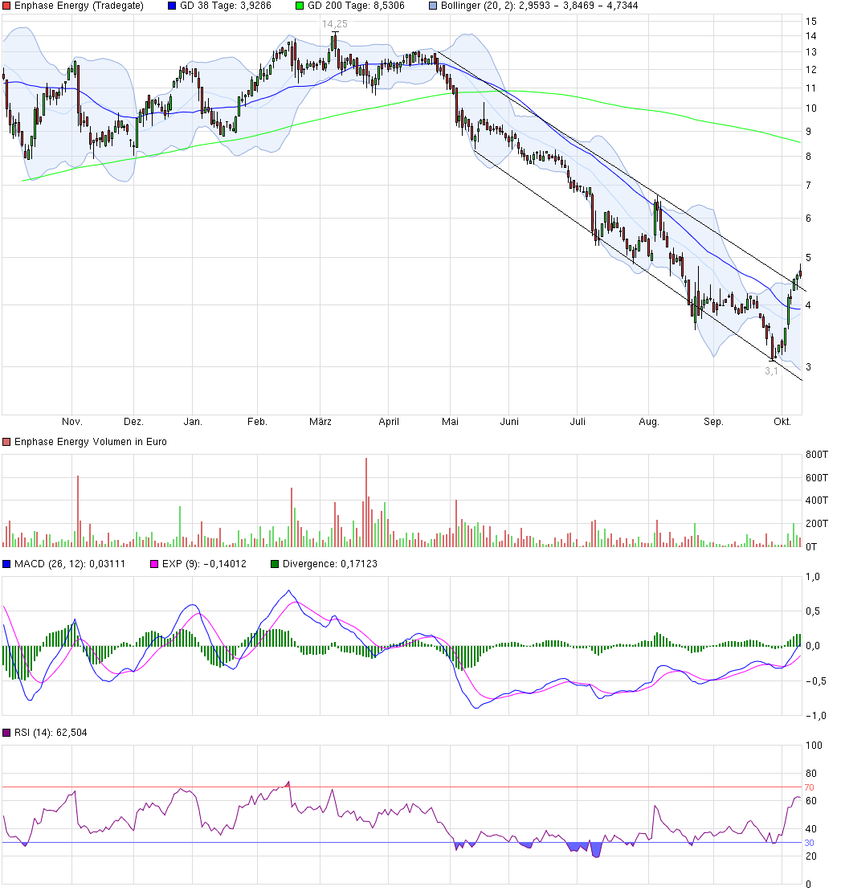The width and height of the screenshot is (845, 895).
Task: Click the GD 38 Tage: 3,9286 label
Action: pos(226,6)
